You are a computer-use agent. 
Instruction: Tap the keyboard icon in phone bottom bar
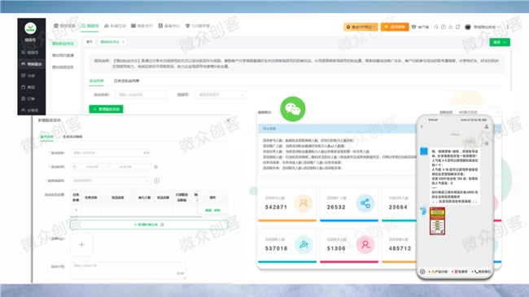422,271
